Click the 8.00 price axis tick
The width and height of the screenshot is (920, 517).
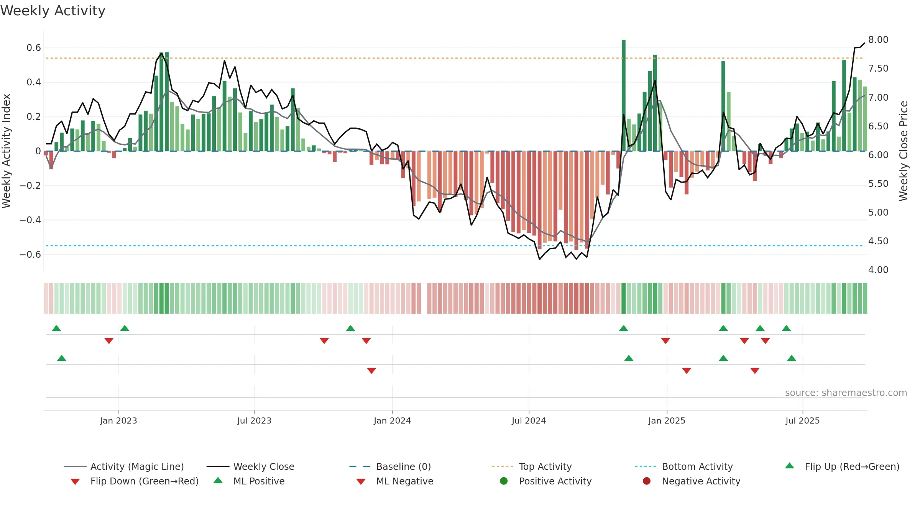coord(878,40)
